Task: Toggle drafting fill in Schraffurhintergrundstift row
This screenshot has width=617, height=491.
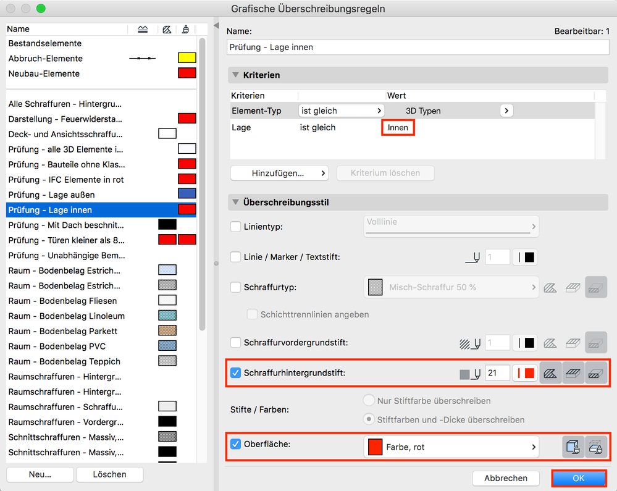Action: point(550,373)
